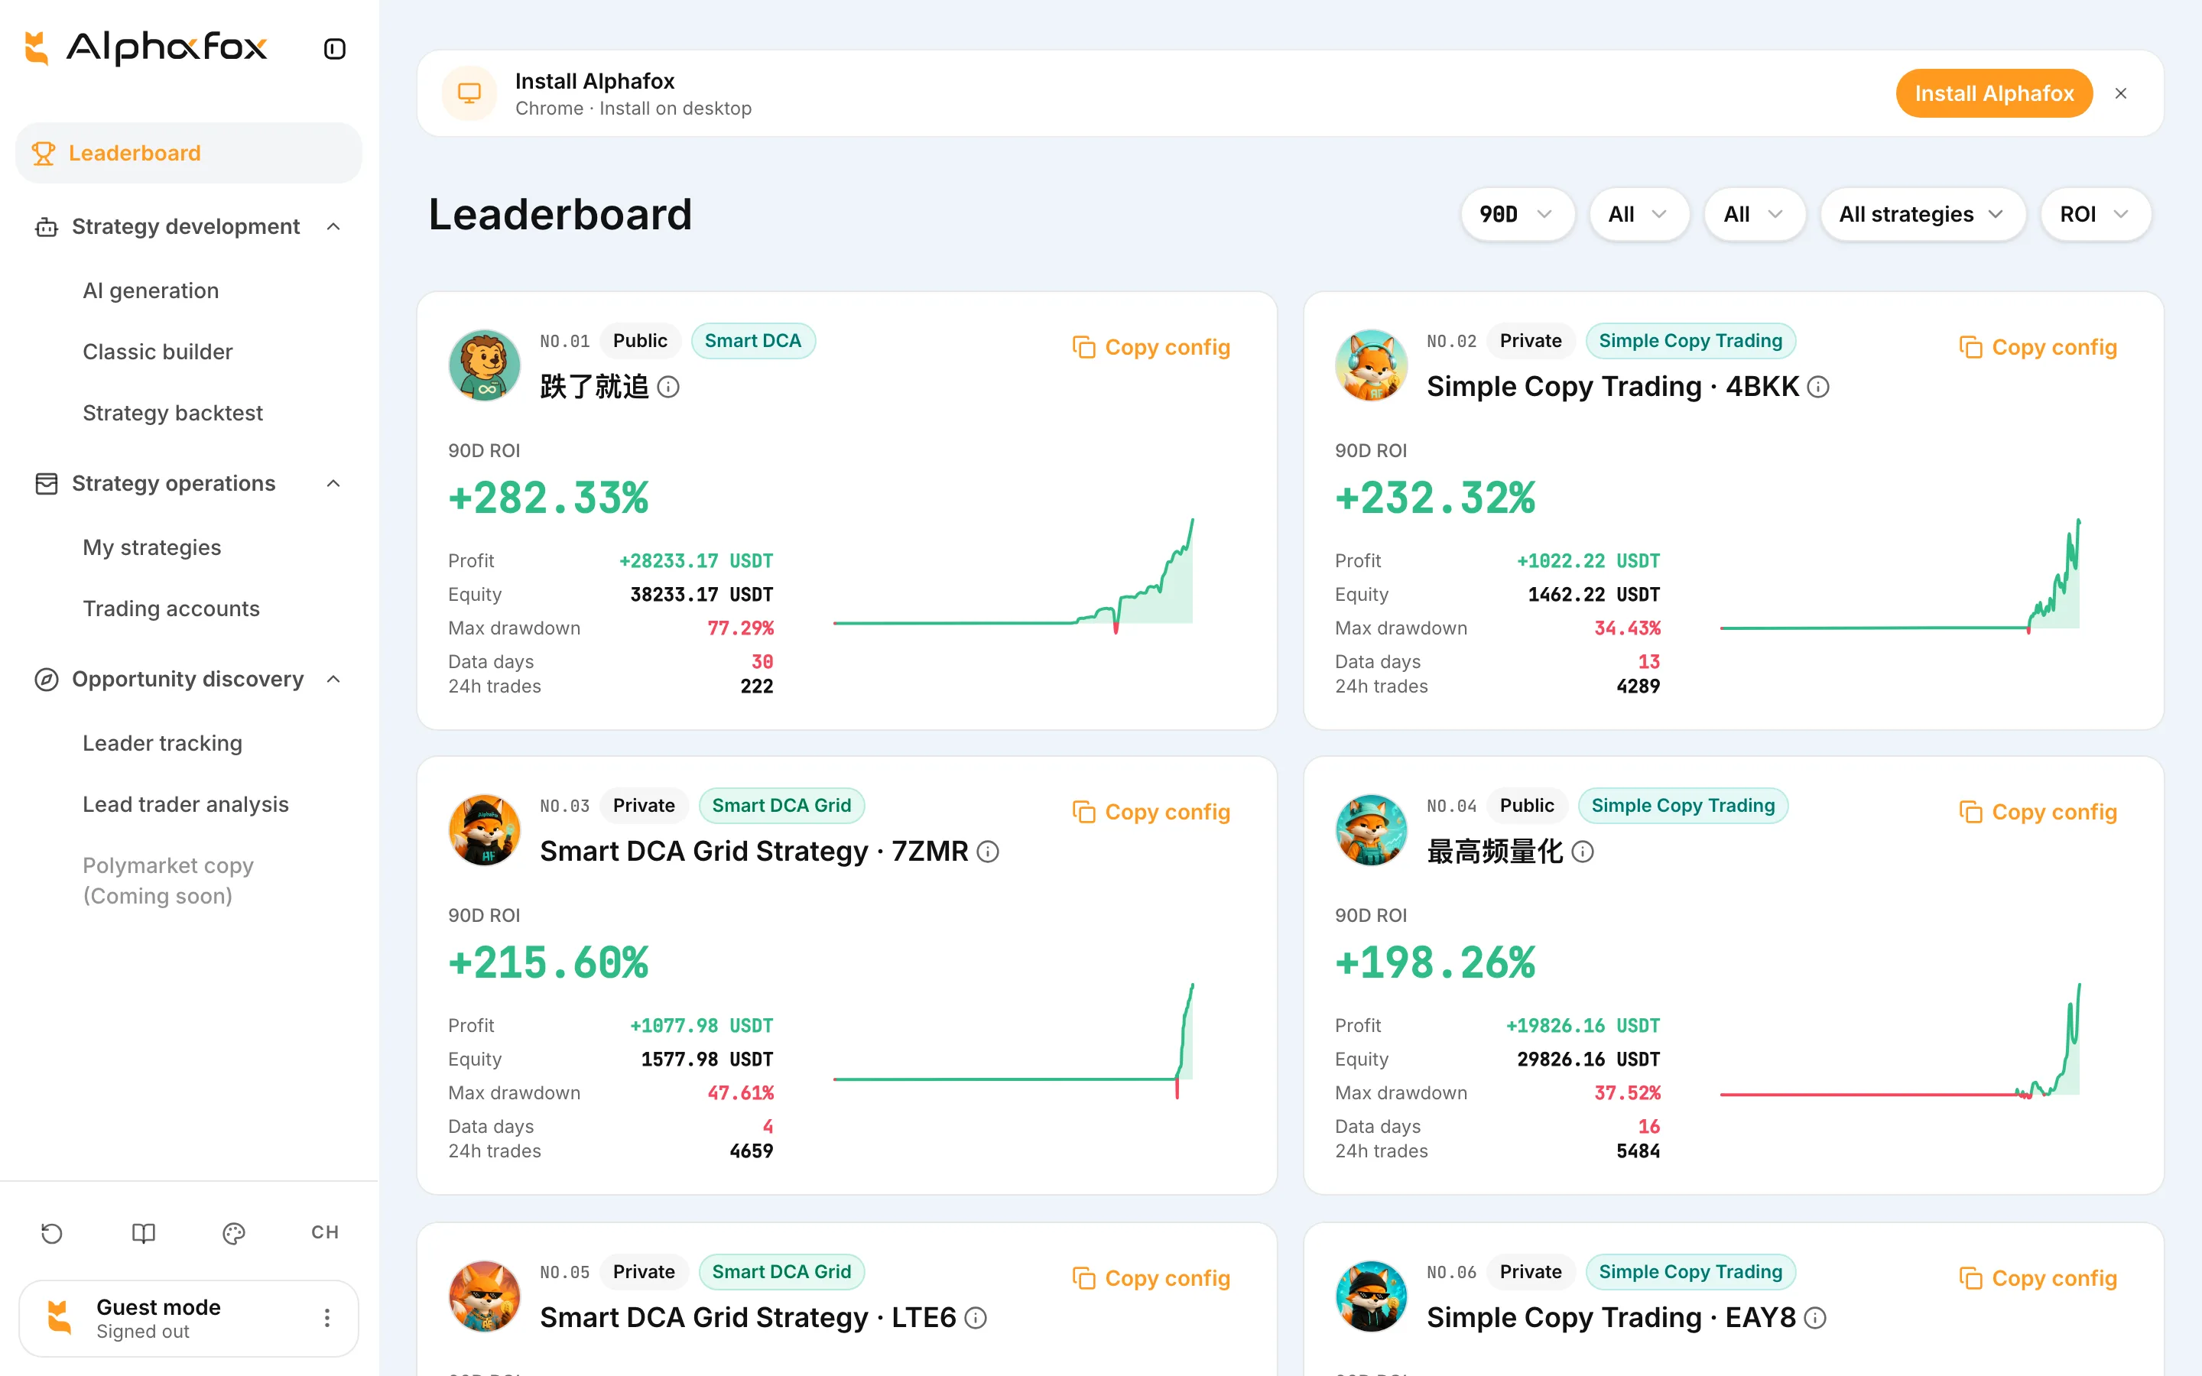Collapse the Opportunity discovery section chevron

tap(334, 679)
